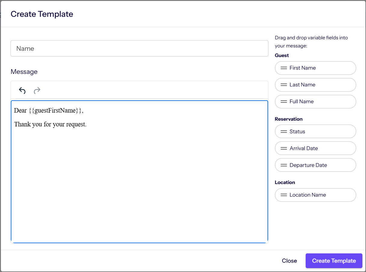Select the Departure Date variable chip

(315, 165)
